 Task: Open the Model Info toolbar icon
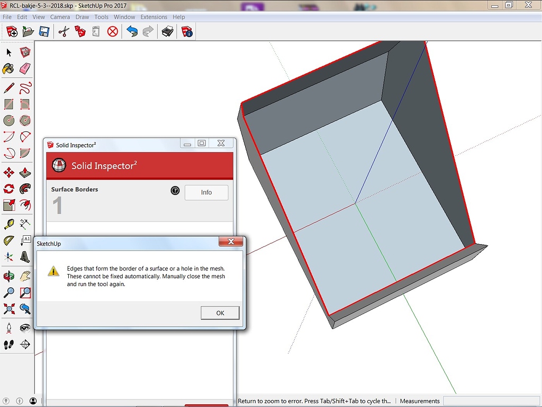click(x=186, y=32)
